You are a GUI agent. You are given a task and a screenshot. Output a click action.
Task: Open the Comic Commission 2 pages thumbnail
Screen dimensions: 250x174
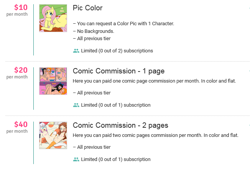point(53,135)
